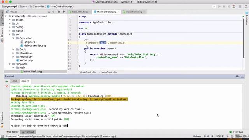Click the tool windows toggle icon bottom-left
Image resolution: width=249 pixels, height=140 pixels.
click(2, 136)
